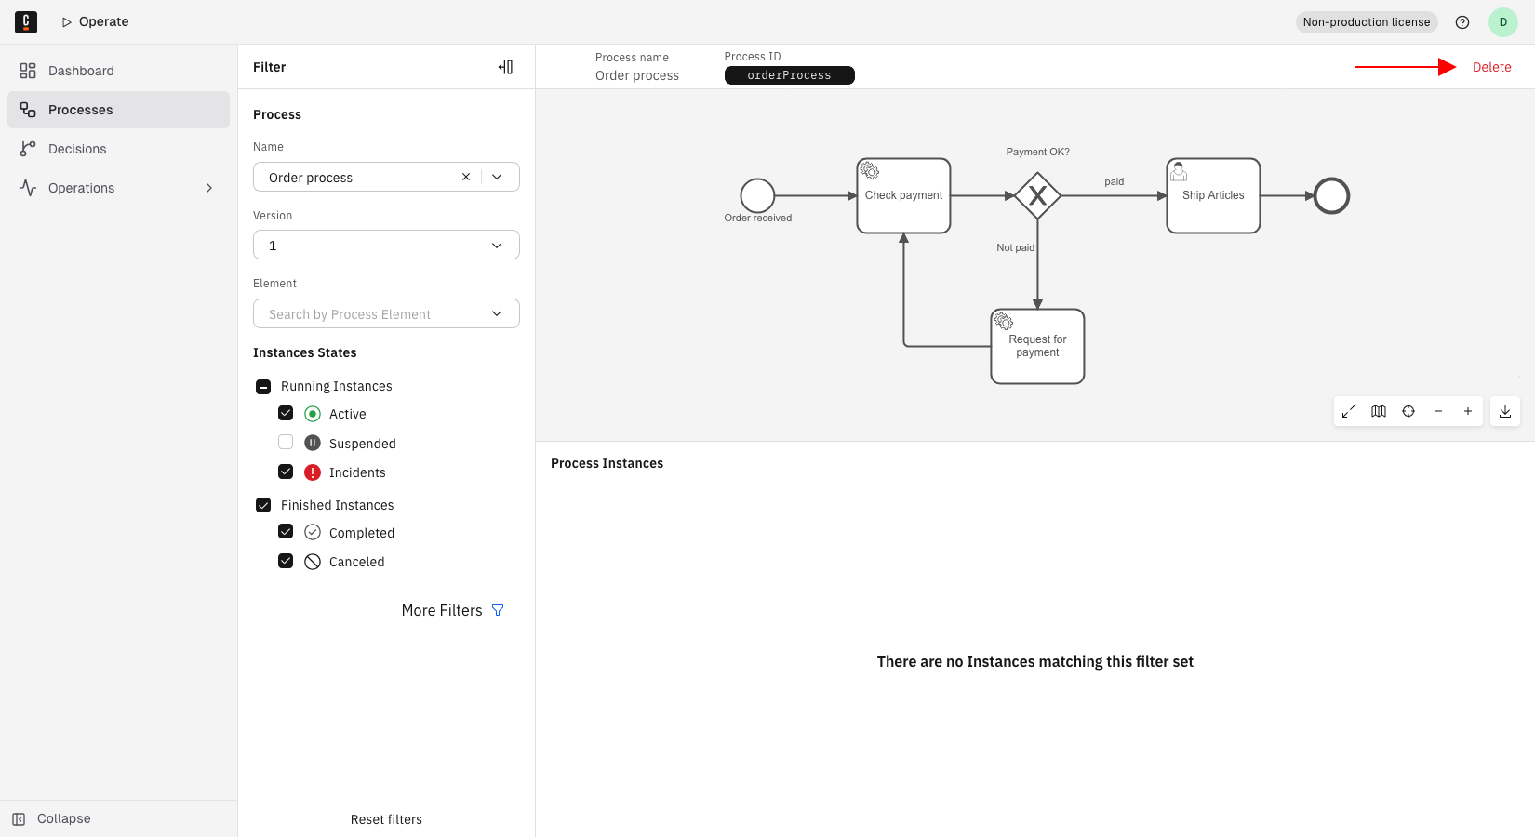Zoom out the diagram
Viewport: 1535px width, 837px height.
(x=1438, y=411)
